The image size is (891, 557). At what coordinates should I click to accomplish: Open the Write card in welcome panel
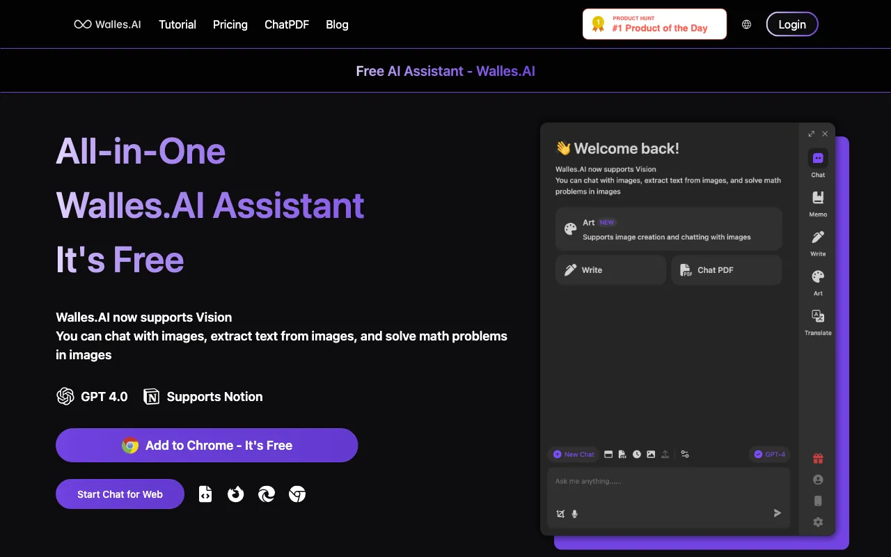(x=610, y=270)
